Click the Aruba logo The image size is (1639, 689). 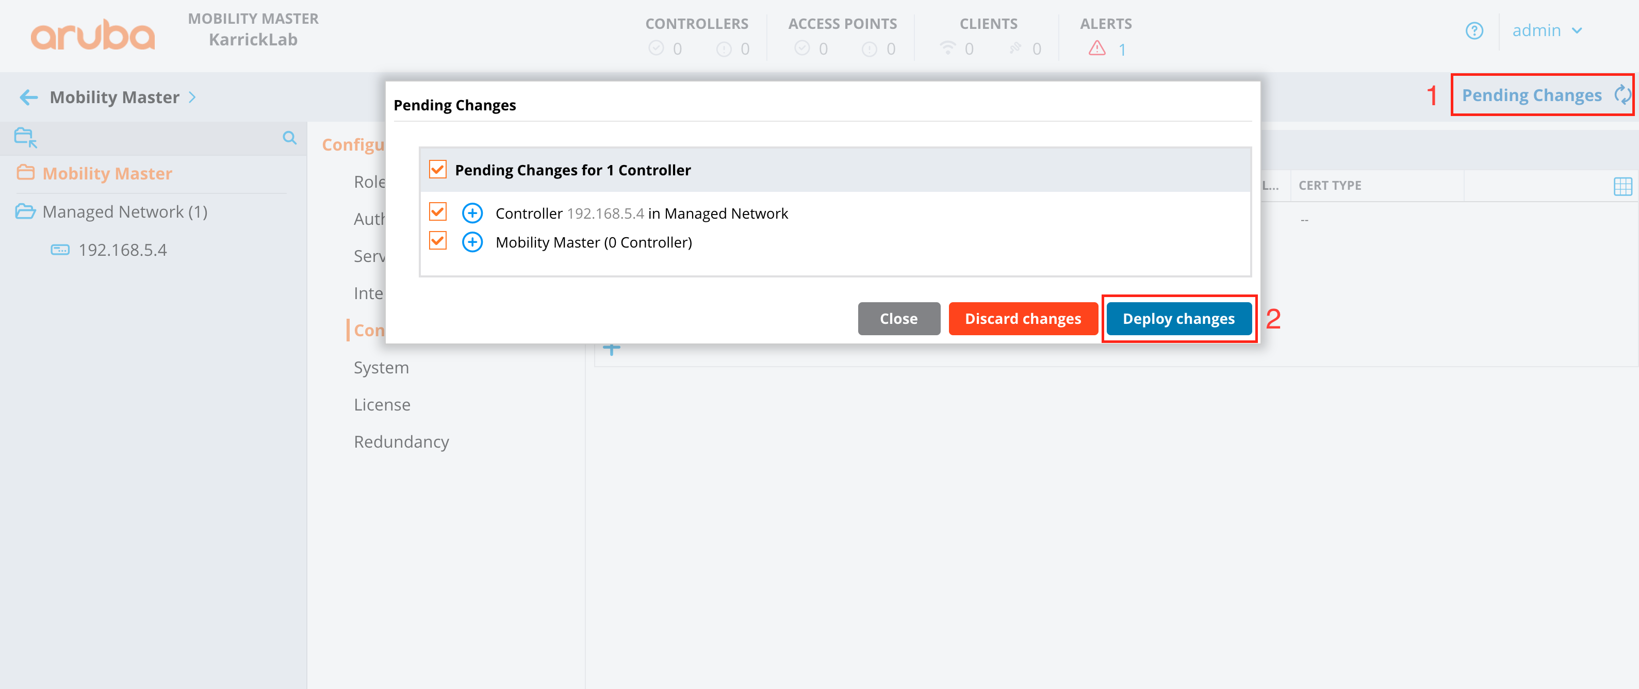(x=93, y=35)
